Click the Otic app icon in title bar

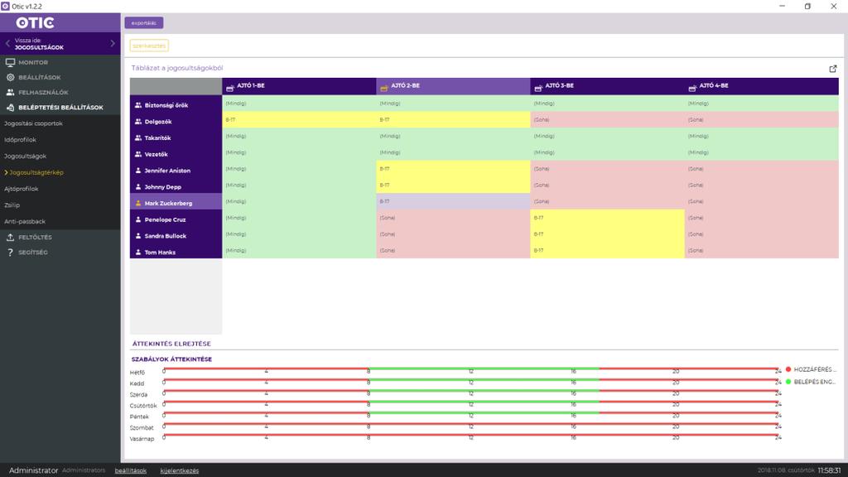6,6
